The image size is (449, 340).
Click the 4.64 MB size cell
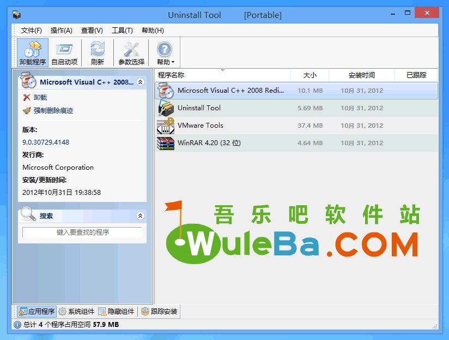pyautogui.click(x=310, y=143)
